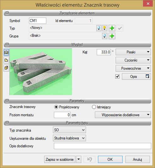Add new type with green plus
Screen dimensions: 155x168
click(x=112, y=28)
